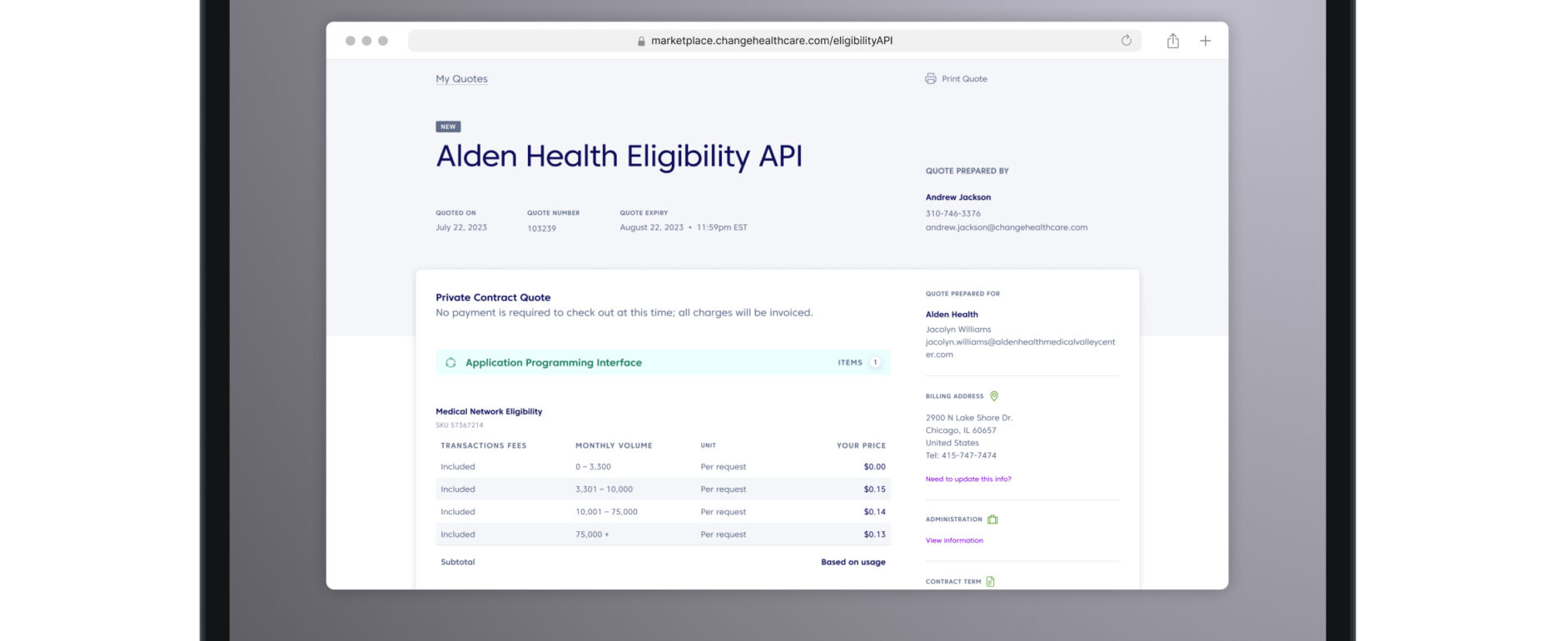1557x641 pixels.
Task: Click the Jacolyn Williams email address
Action: tap(1019, 348)
